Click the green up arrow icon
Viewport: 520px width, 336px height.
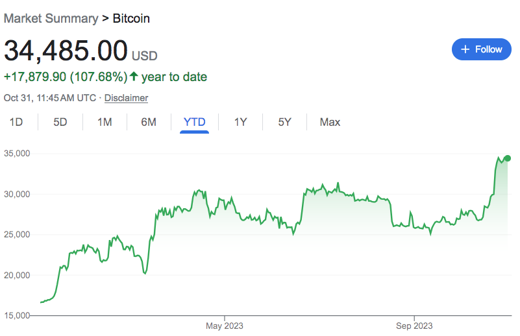(x=134, y=77)
